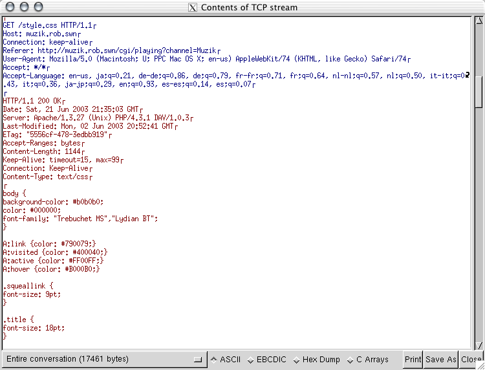Click the '.title {' line
485x370 pixels.
click(x=19, y=320)
